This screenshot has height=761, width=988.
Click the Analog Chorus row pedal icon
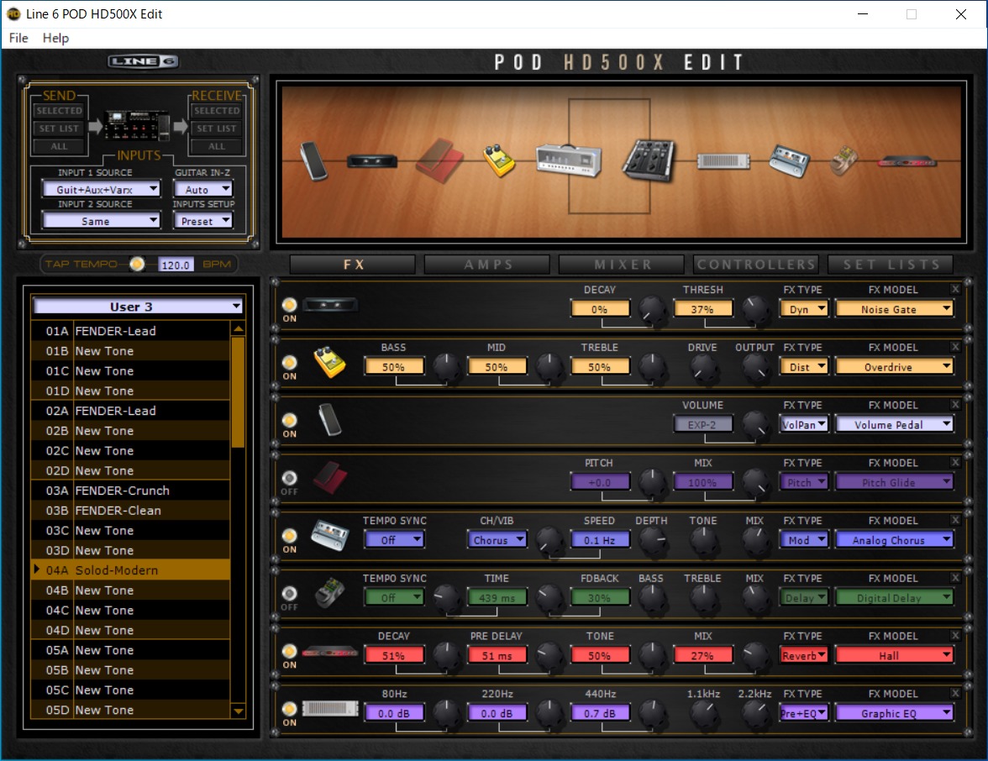click(330, 536)
